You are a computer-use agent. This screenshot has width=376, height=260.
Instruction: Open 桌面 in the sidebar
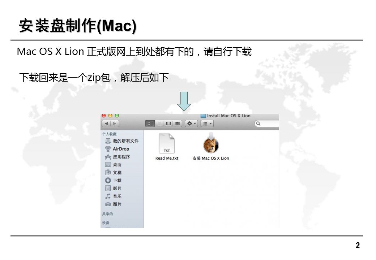point(113,165)
